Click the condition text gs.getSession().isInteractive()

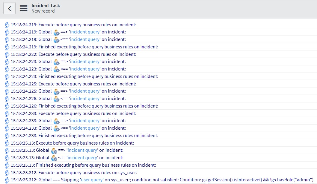tap(233, 180)
